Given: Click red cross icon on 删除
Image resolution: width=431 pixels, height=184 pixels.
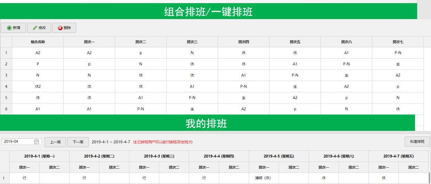Looking at the screenshot, I should pyautogui.click(x=60, y=28).
